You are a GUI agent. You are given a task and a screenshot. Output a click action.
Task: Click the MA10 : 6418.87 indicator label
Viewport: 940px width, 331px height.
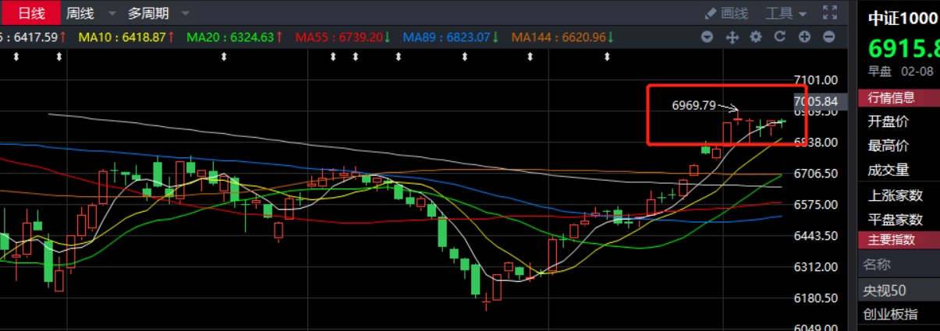point(127,37)
